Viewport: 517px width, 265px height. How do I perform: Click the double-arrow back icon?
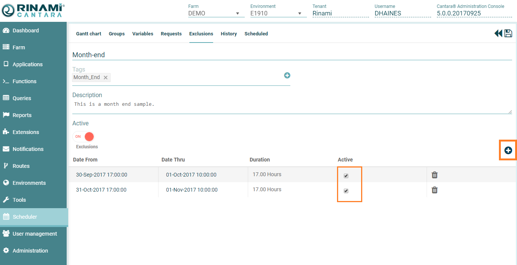tap(498, 34)
